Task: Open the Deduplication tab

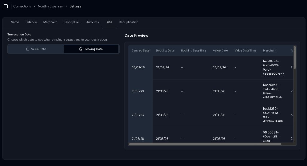Action: 128,22
